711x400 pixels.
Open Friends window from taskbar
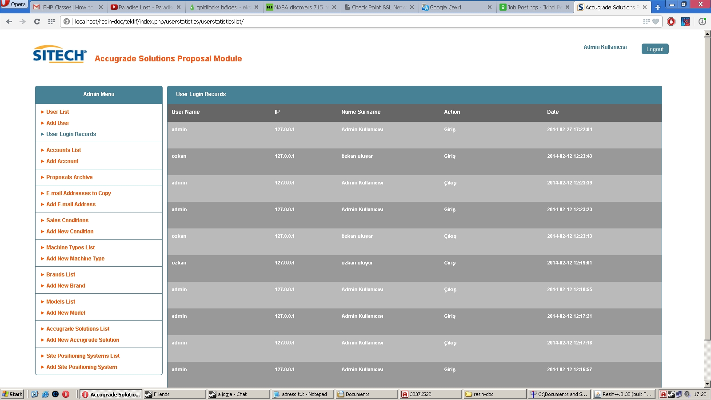[x=174, y=394]
